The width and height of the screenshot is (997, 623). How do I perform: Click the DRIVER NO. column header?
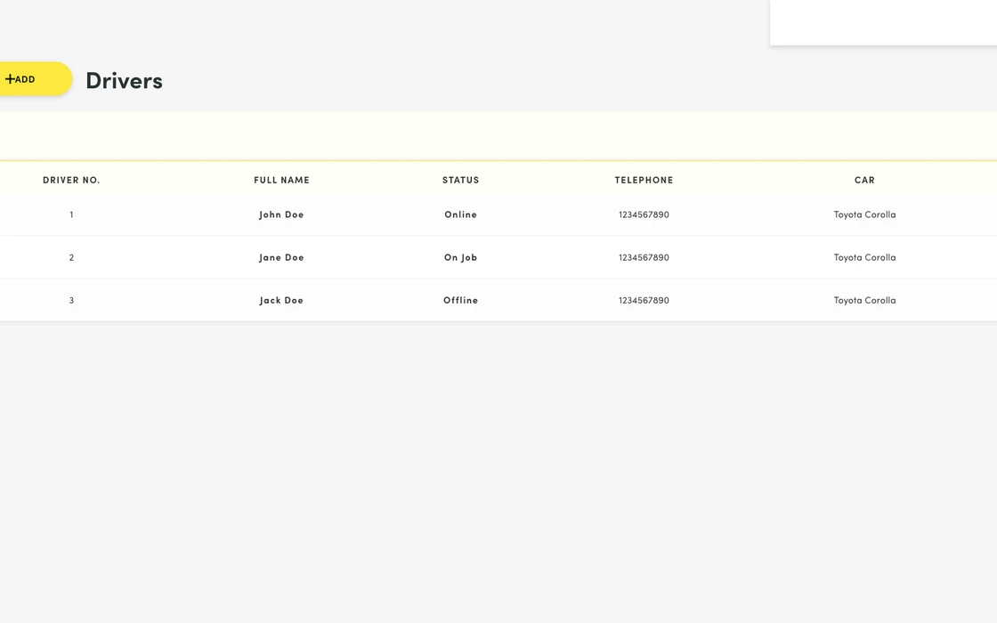pos(71,180)
